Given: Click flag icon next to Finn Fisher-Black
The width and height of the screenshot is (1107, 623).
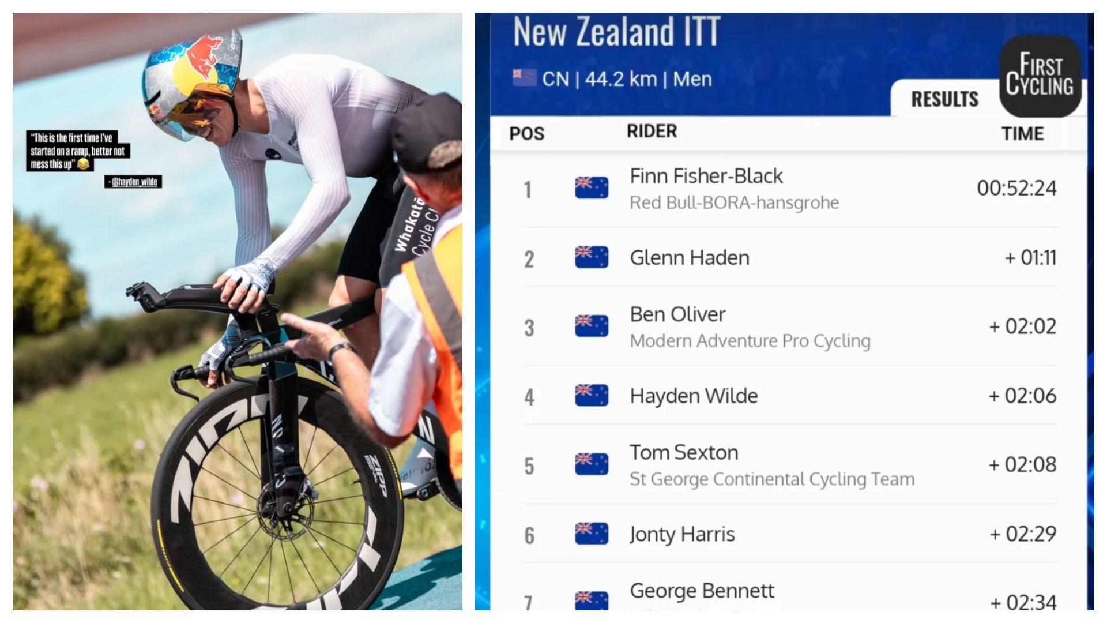Looking at the screenshot, I should tap(591, 188).
